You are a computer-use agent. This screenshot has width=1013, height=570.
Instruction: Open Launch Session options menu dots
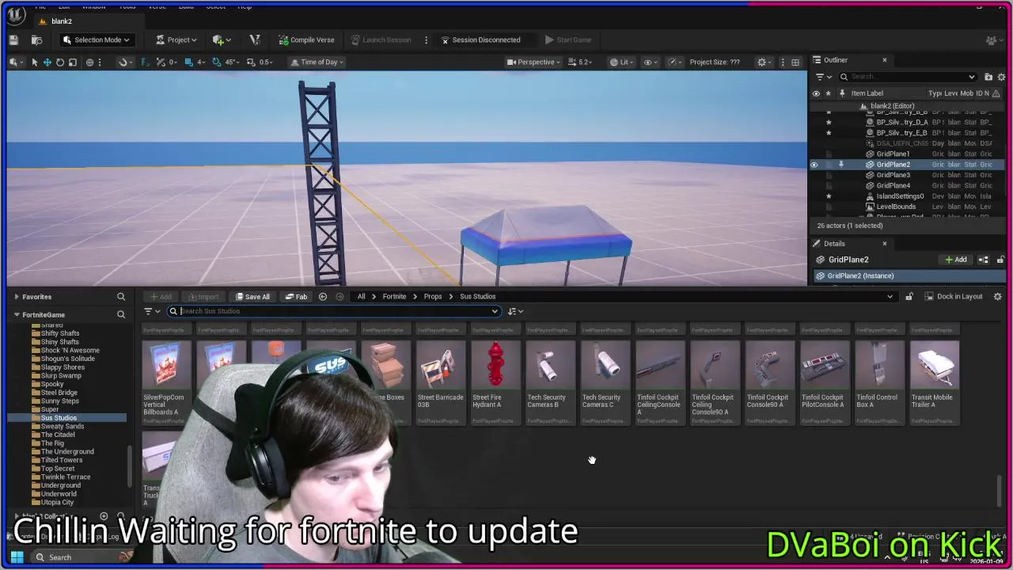coord(426,40)
